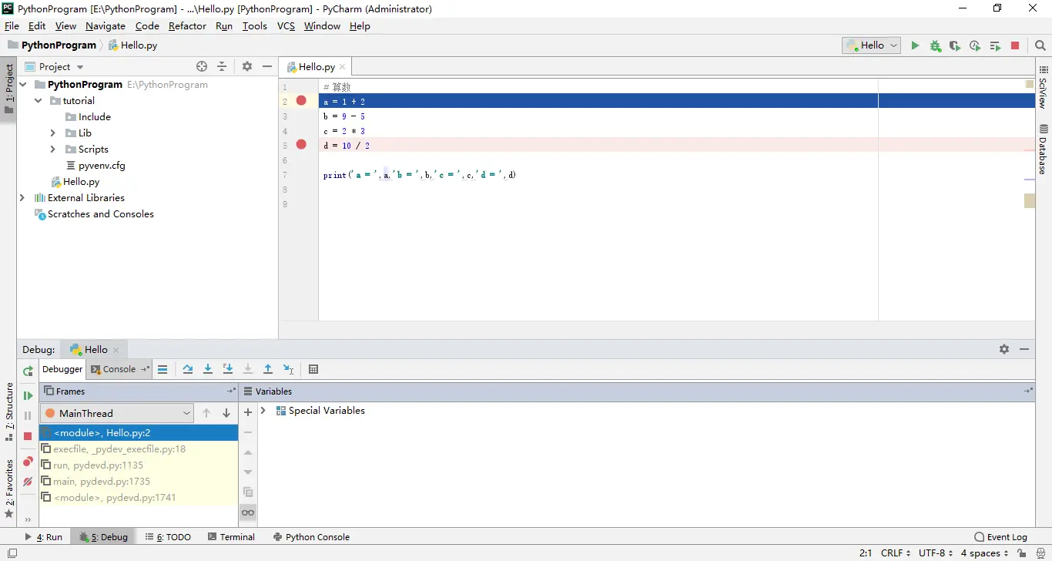Select frame execfile, _pydev_execfile.py:18
The height and width of the screenshot is (561, 1052).
139,449
